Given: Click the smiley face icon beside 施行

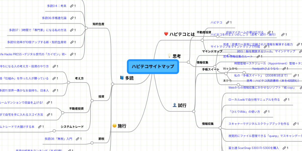Looking at the screenshot, I should point(115,126).
